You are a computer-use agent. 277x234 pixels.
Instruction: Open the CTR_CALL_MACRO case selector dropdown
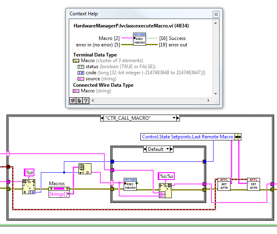click(x=174, y=118)
